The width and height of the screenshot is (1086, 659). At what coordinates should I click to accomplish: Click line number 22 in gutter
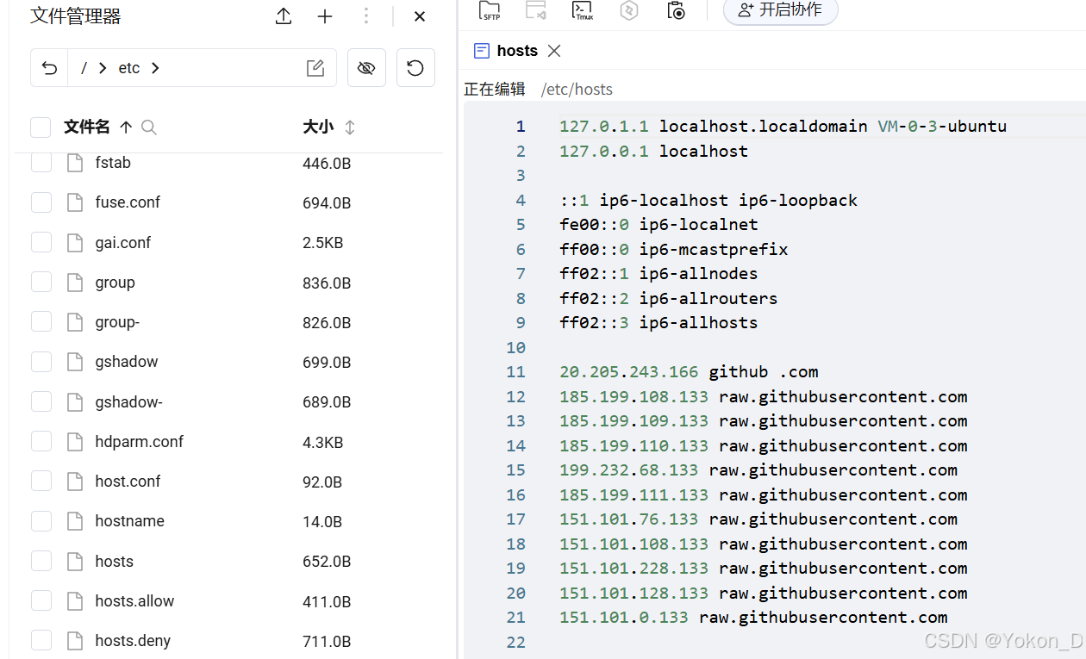pyautogui.click(x=515, y=643)
